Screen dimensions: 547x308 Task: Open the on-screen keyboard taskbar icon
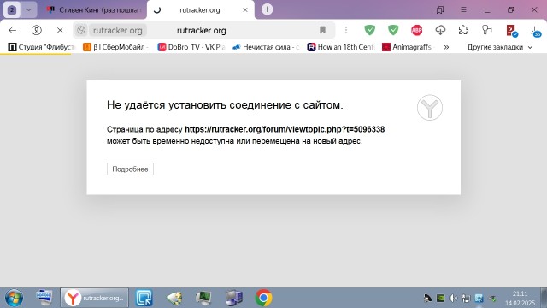pos(44,298)
